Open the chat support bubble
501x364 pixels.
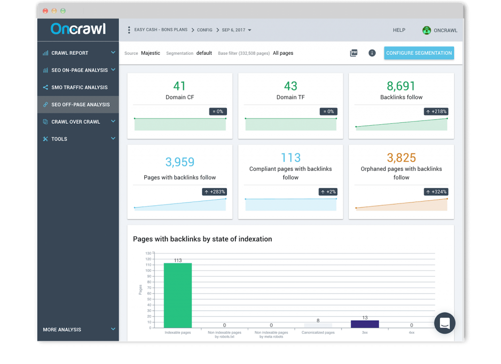click(x=445, y=323)
